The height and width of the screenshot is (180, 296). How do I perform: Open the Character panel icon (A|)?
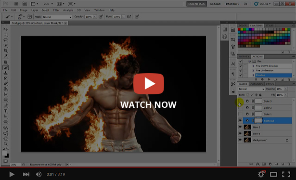point(233,64)
